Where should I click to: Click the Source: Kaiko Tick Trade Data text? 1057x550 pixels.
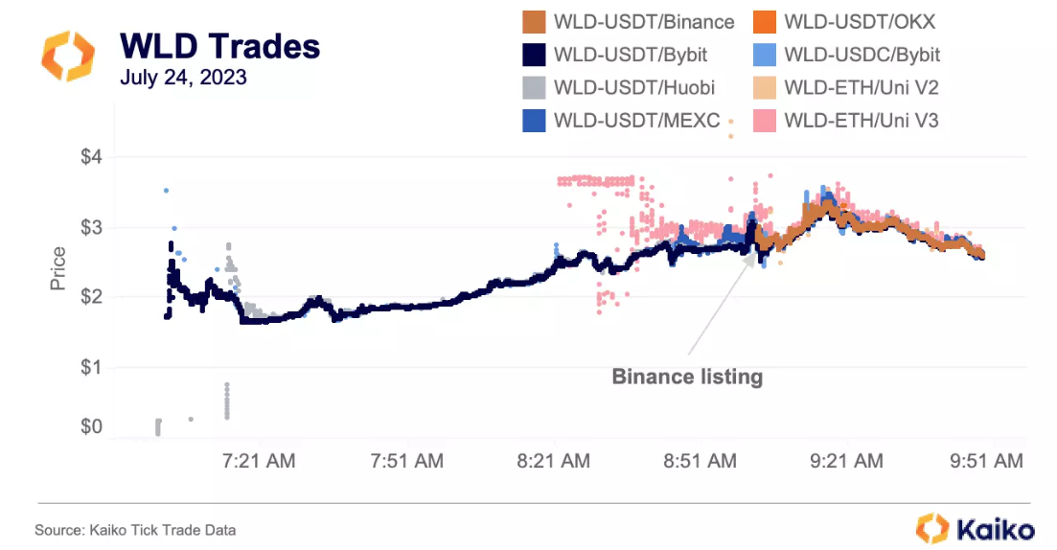tap(135, 529)
